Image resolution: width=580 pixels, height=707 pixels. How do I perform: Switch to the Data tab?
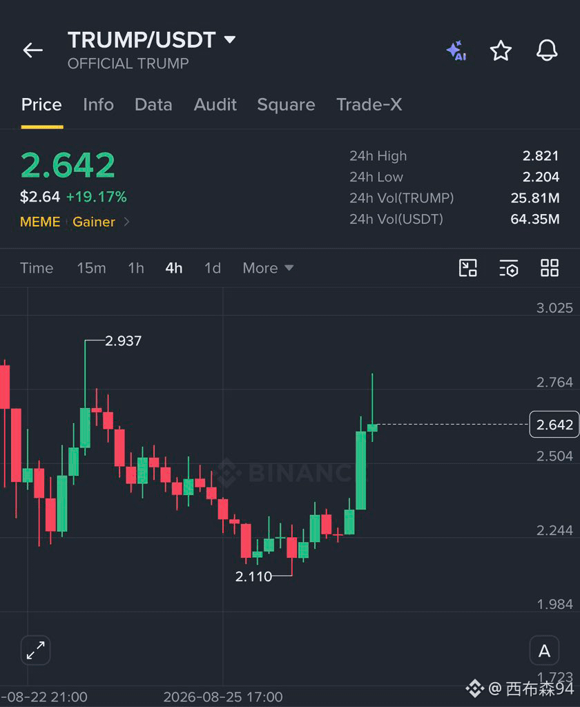(153, 105)
